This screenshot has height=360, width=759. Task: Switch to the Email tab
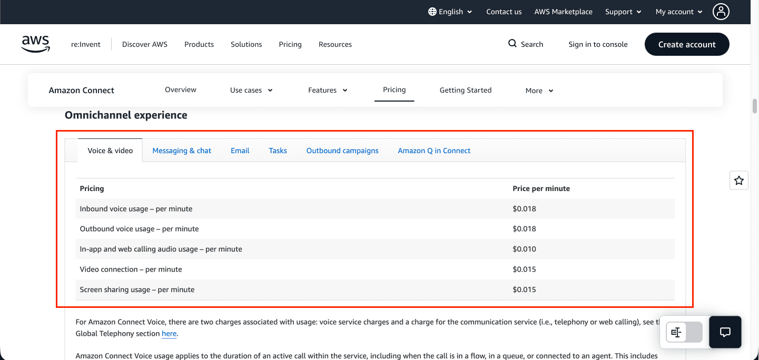(x=240, y=151)
